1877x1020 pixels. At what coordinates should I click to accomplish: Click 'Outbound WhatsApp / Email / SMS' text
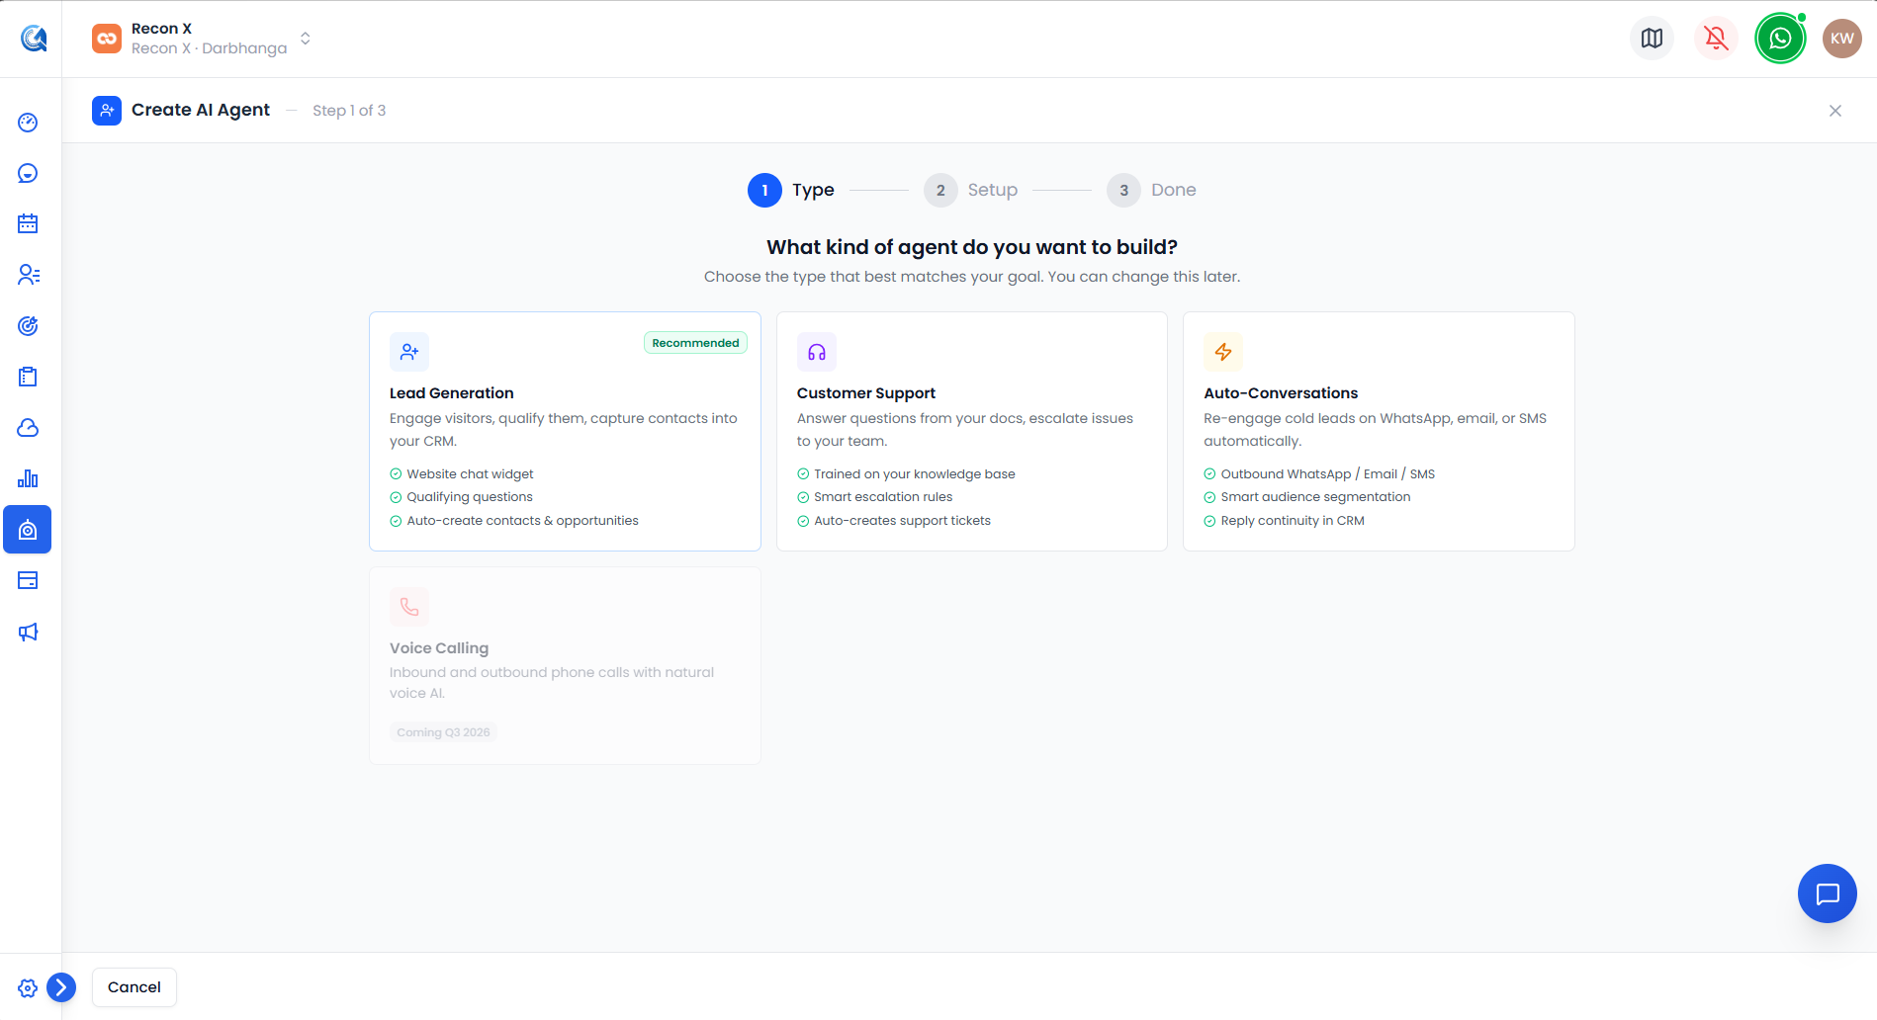point(1328,474)
